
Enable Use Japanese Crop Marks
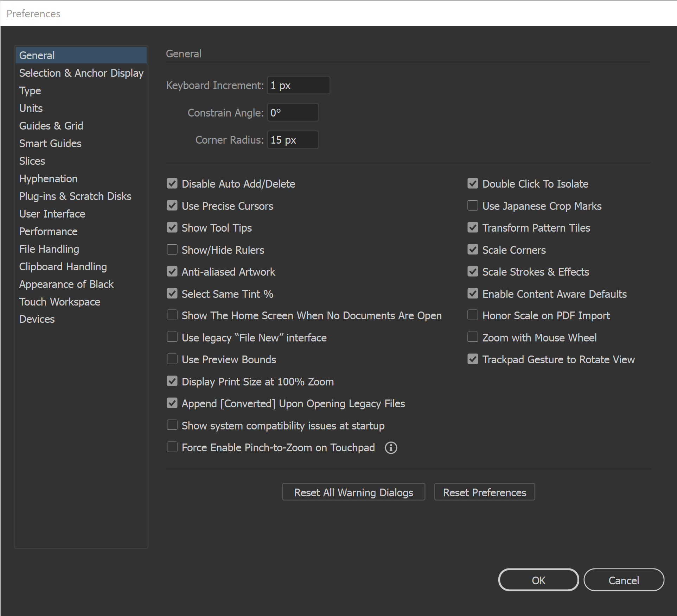click(x=473, y=206)
